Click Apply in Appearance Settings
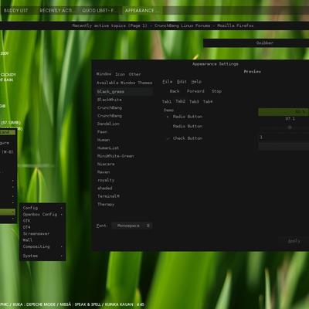309x309 pixels. click(x=294, y=241)
